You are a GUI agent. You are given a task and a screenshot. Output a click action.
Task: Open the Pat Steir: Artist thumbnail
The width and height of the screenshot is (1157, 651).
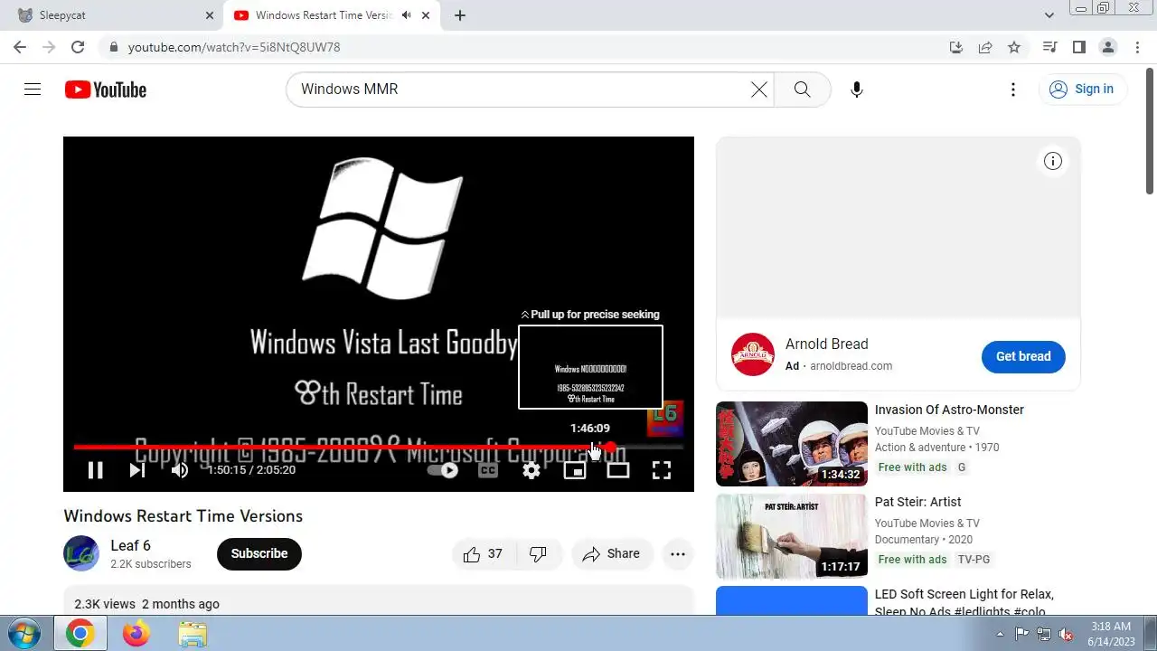point(792,536)
